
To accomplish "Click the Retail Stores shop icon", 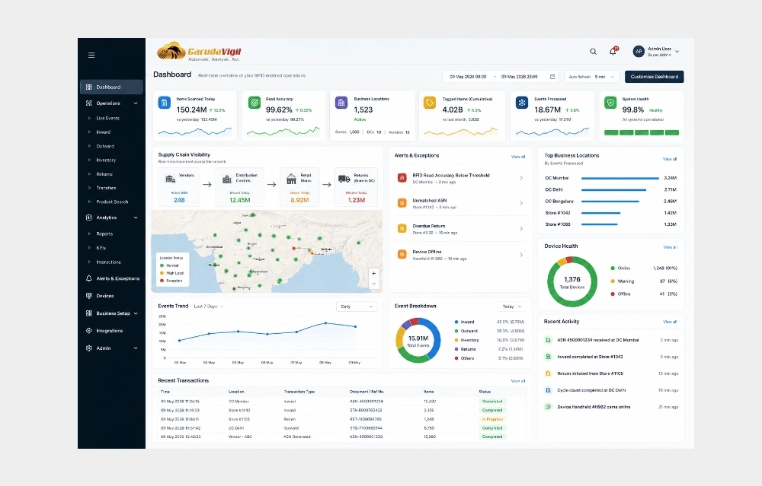I will pos(291,179).
